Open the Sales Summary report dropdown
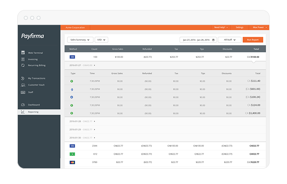287x184 pixels. tap(80, 40)
